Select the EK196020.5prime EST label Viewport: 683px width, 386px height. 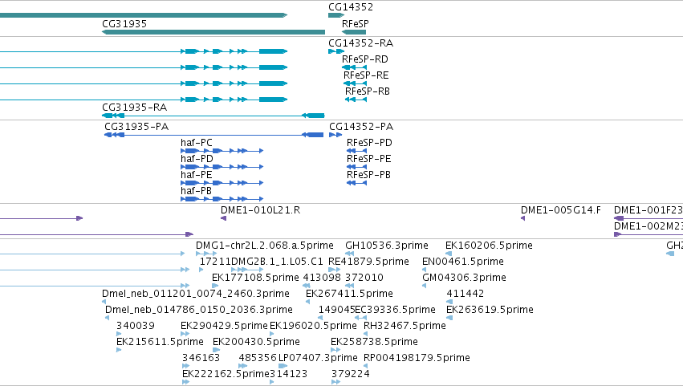pyautogui.click(x=313, y=327)
